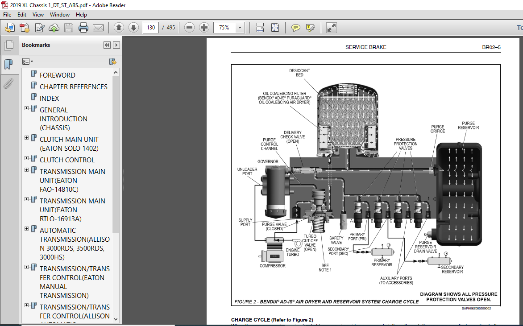Image resolution: width=523 pixels, height=326 pixels.
Task: Open the zoom level dropdown
Action: point(240,27)
